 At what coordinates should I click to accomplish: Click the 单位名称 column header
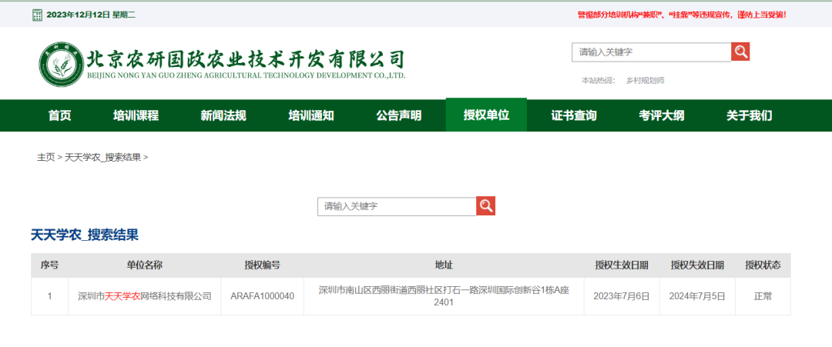point(144,265)
